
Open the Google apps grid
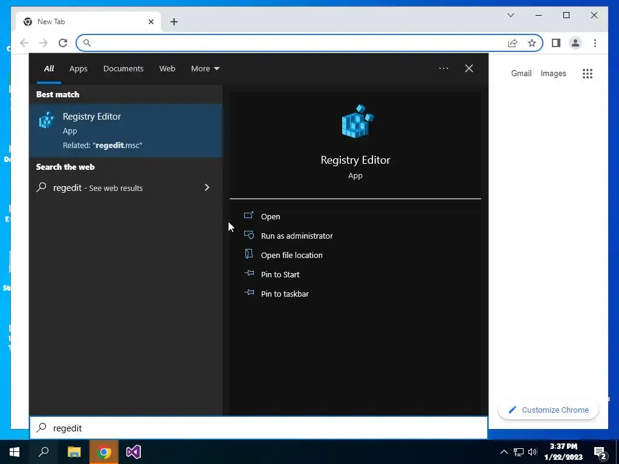588,73
